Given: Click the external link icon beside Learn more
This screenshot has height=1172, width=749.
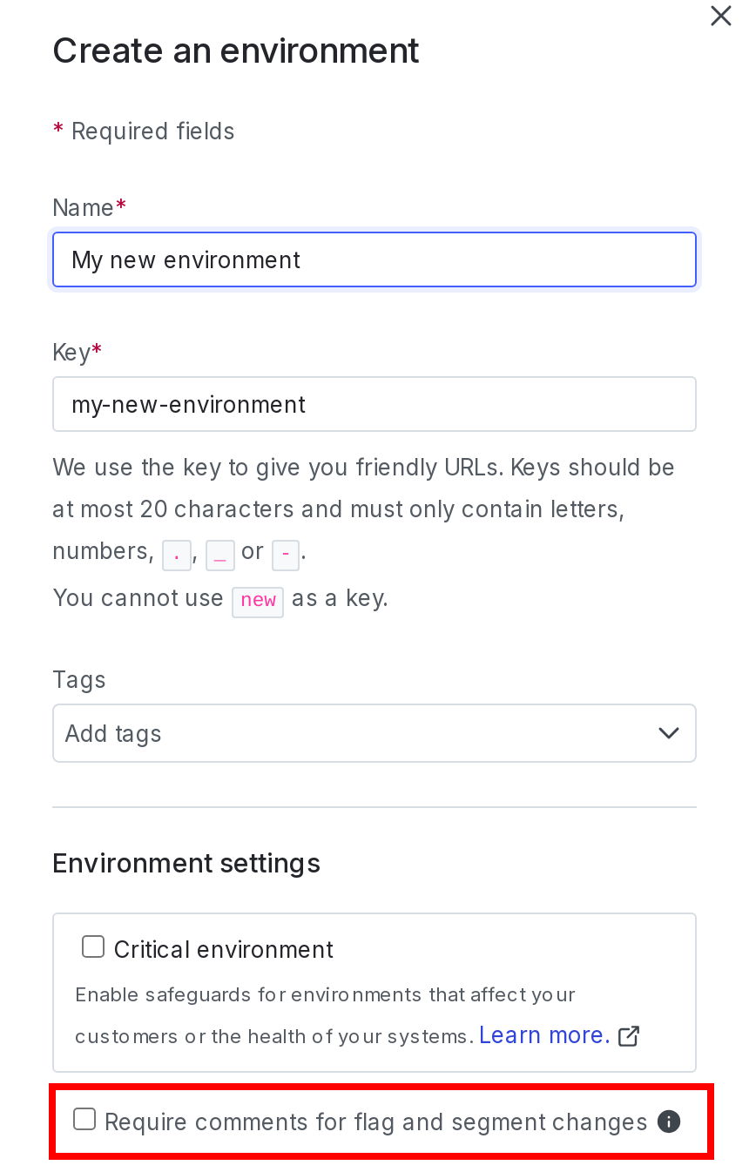Looking at the screenshot, I should point(629,1036).
